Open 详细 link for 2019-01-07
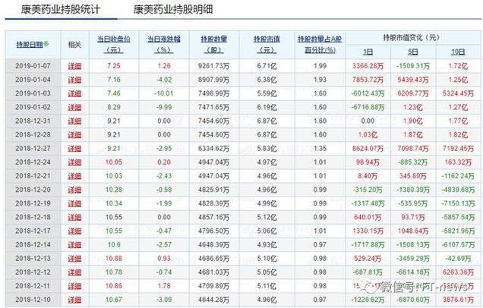The height and width of the screenshot is (308, 483). (74, 66)
